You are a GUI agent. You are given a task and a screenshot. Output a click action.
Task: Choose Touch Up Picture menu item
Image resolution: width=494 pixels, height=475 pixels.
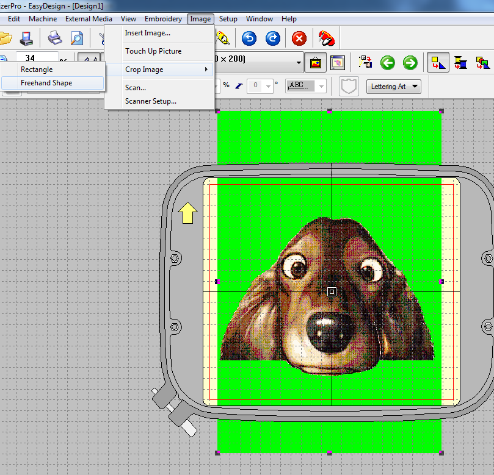tap(160, 51)
